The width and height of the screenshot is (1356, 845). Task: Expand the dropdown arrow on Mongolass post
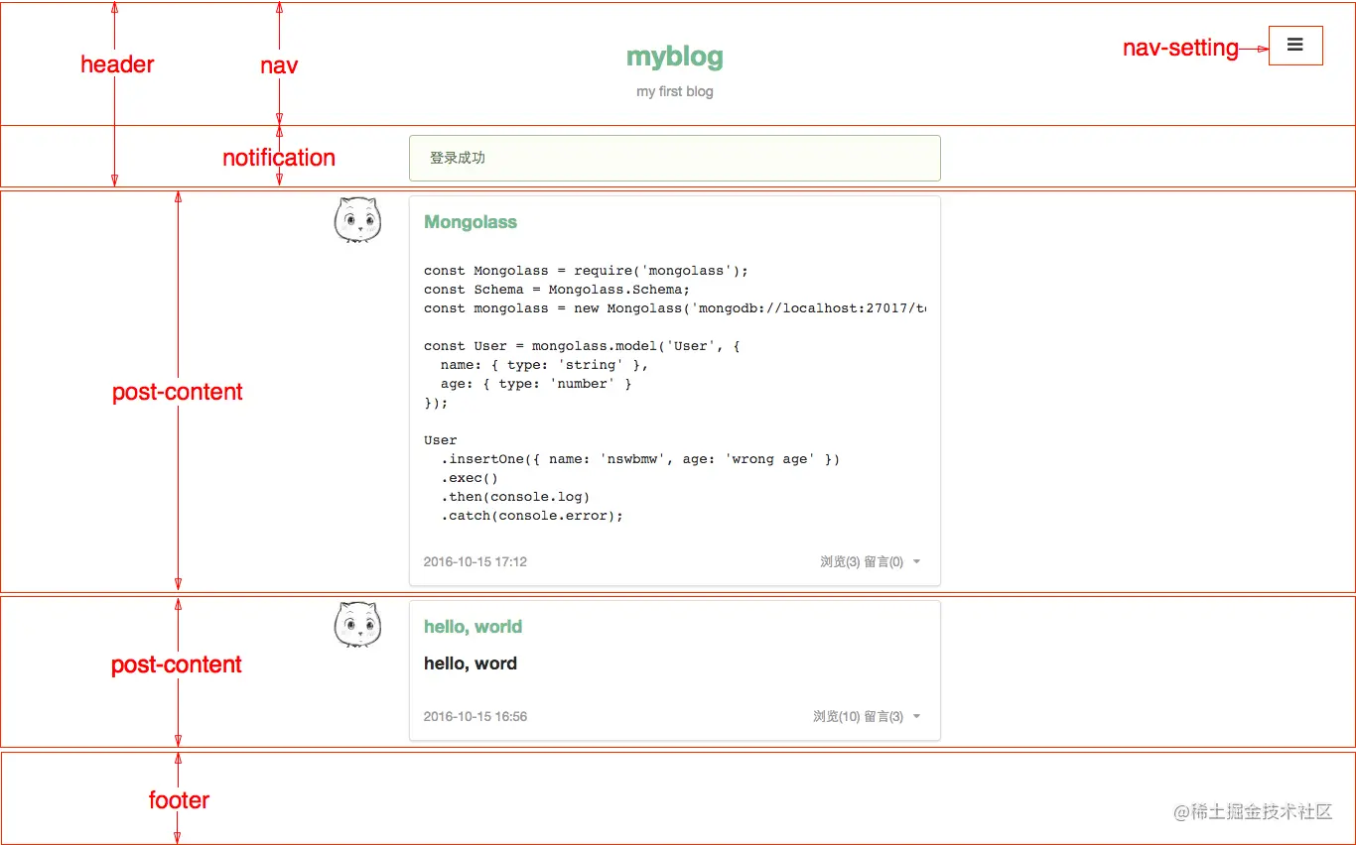[916, 562]
